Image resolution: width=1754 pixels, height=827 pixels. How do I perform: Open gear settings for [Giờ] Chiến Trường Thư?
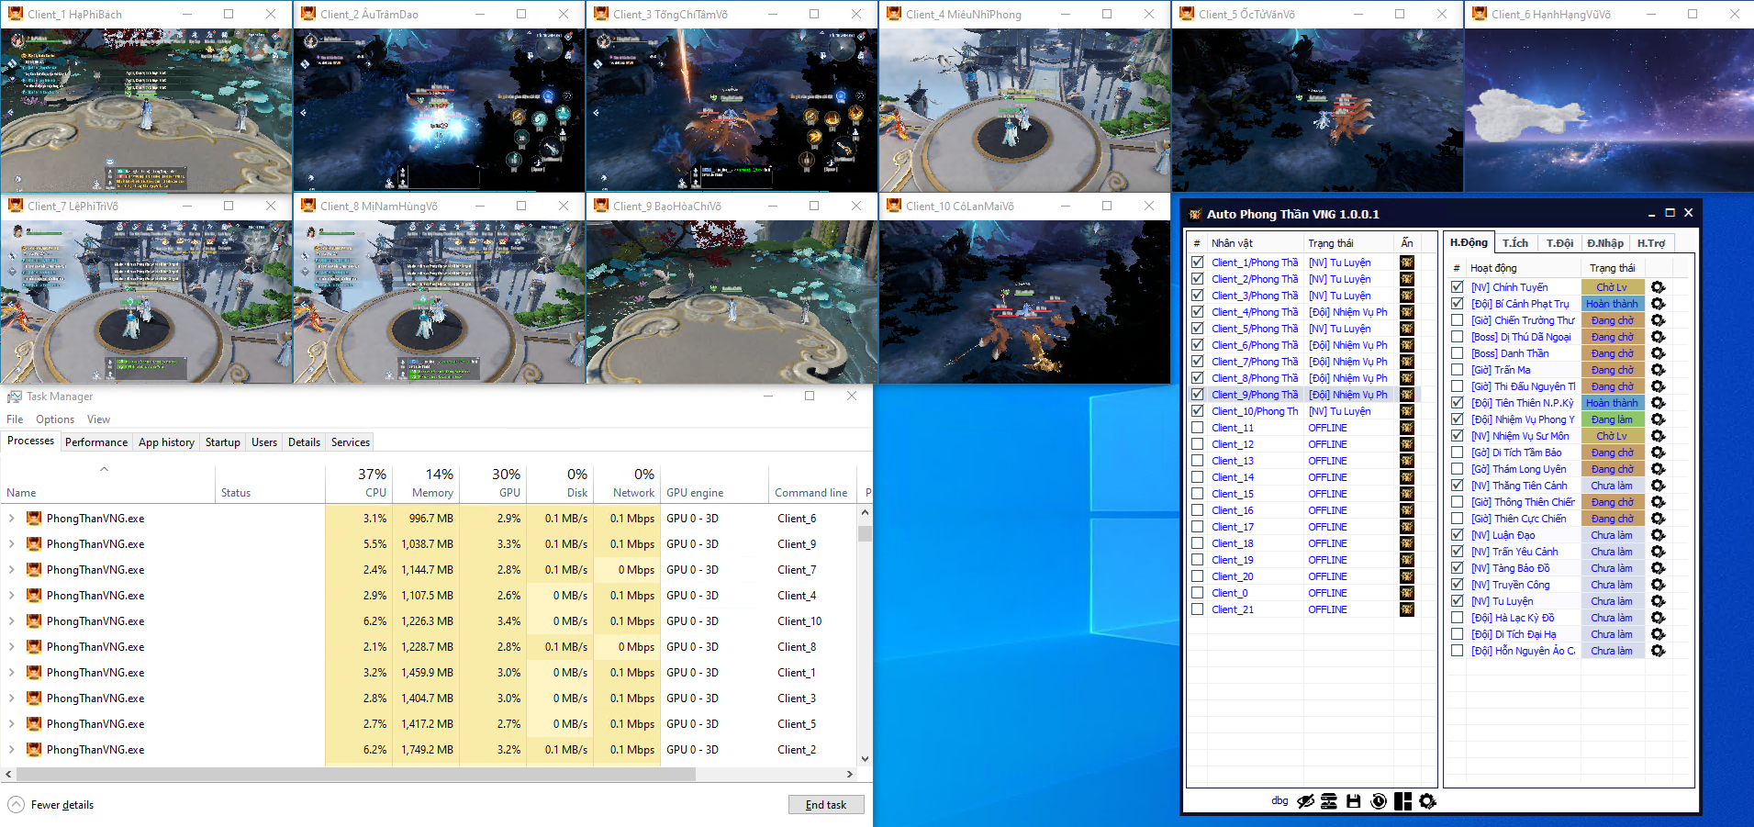[x=1658, y=320]
